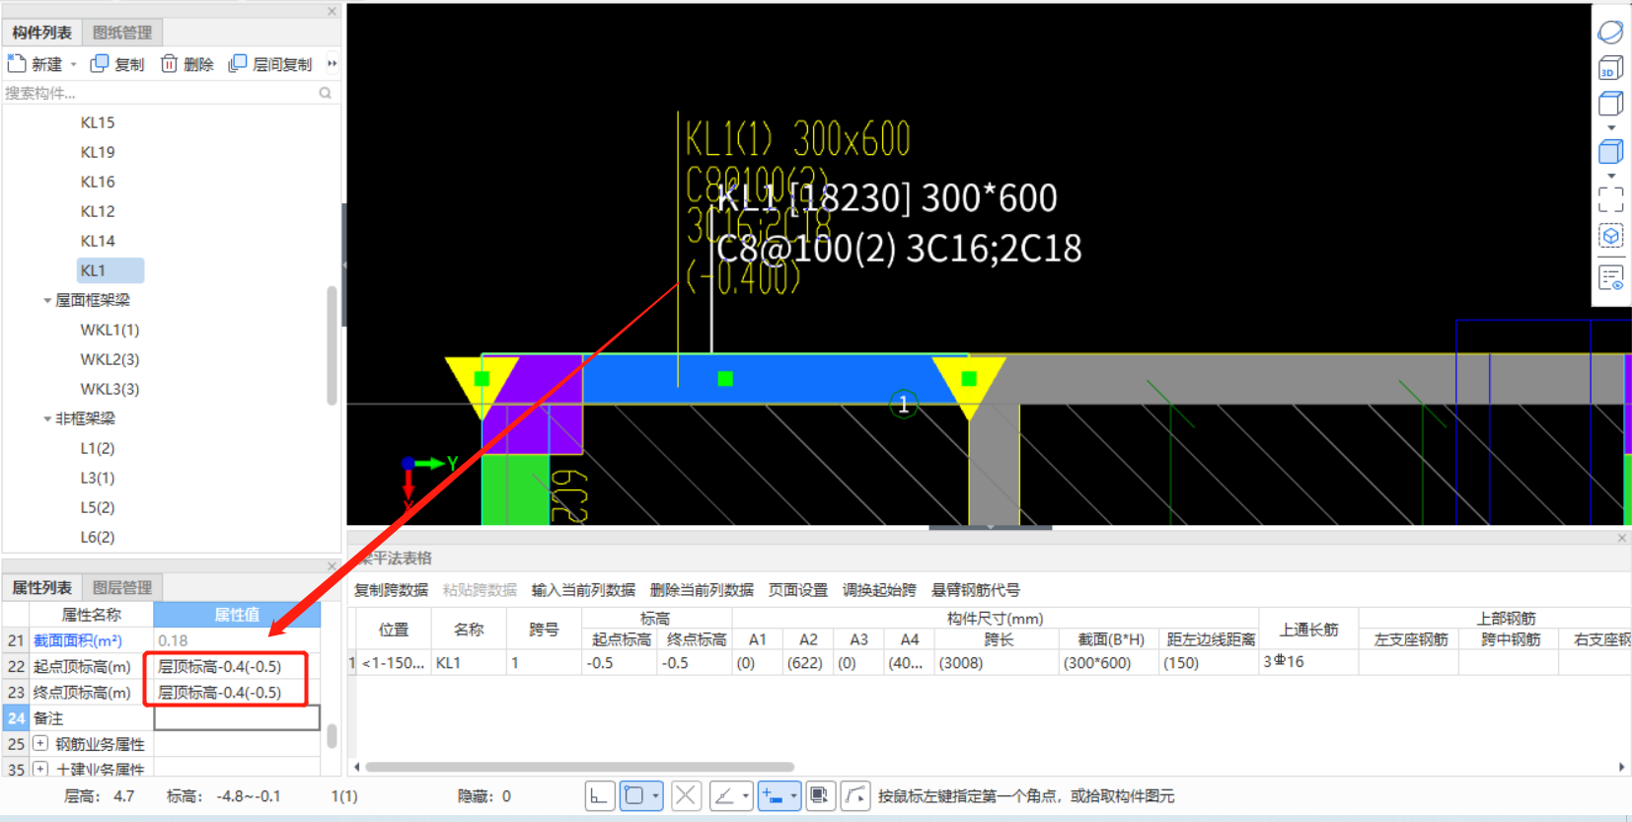Click 层间复制 inter-floor copy button
The image size is (1632, 822).
(269, 63)
